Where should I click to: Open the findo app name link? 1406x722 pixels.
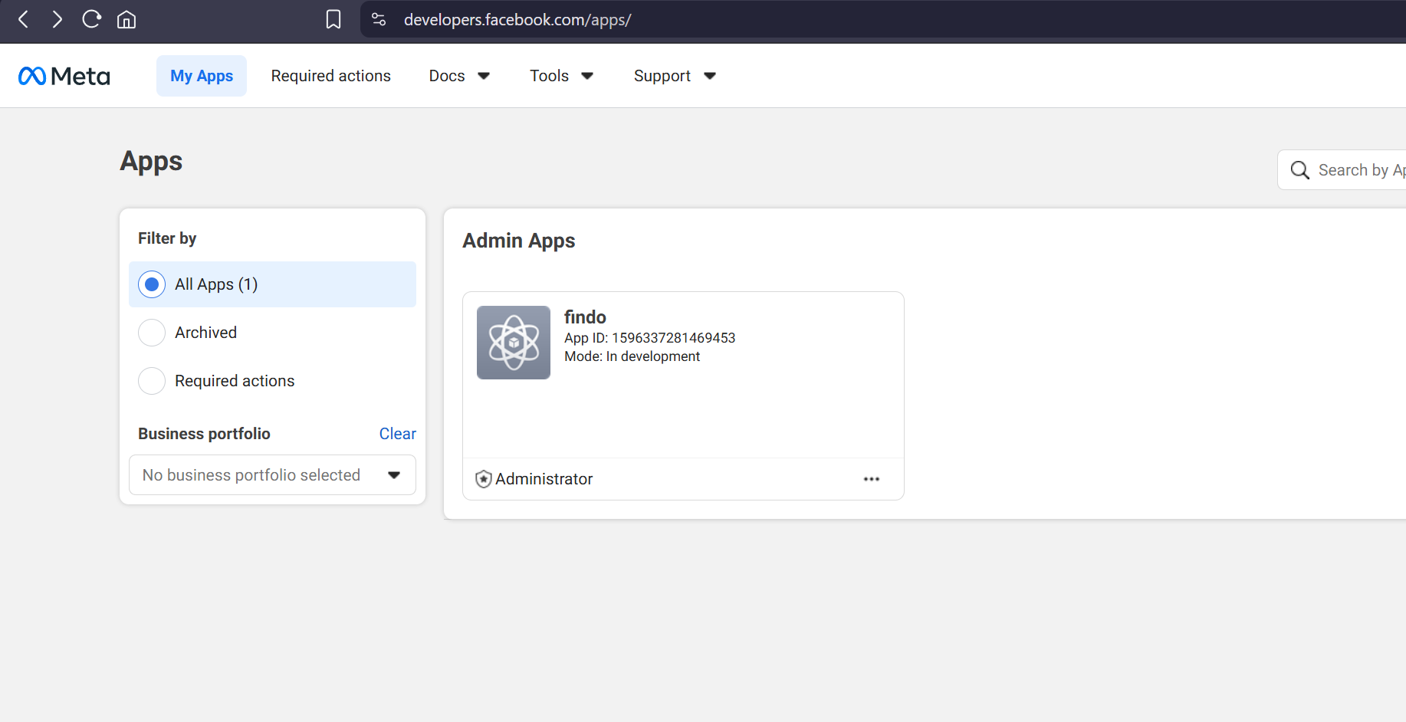click(x=585, y=317)
